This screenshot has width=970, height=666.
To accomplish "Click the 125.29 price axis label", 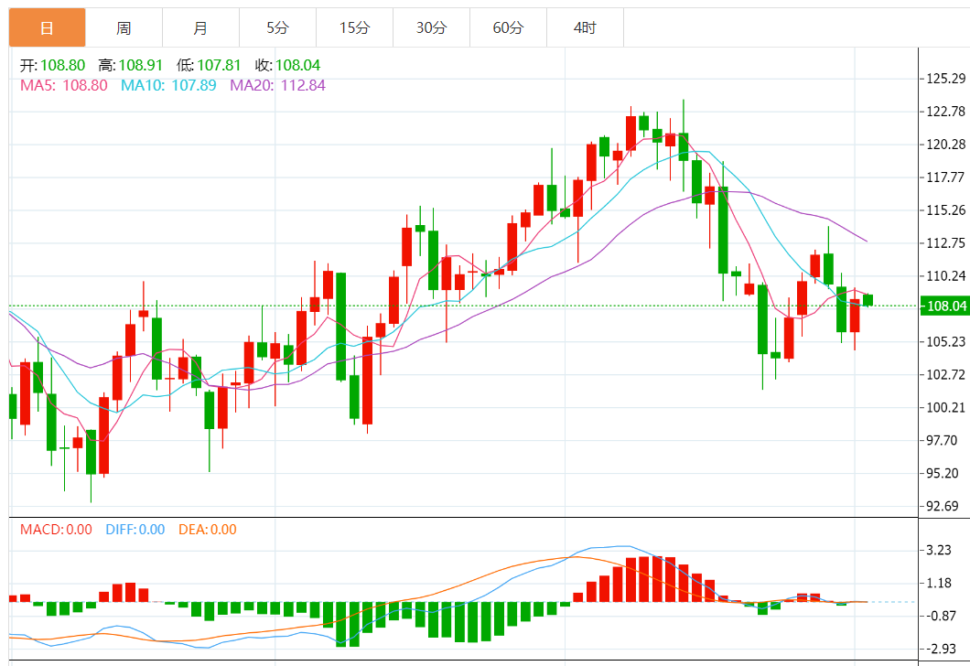I will (x=946, y=79).
